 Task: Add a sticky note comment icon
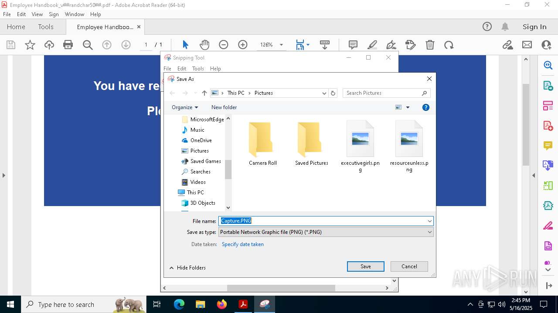[x=353, y=45]
